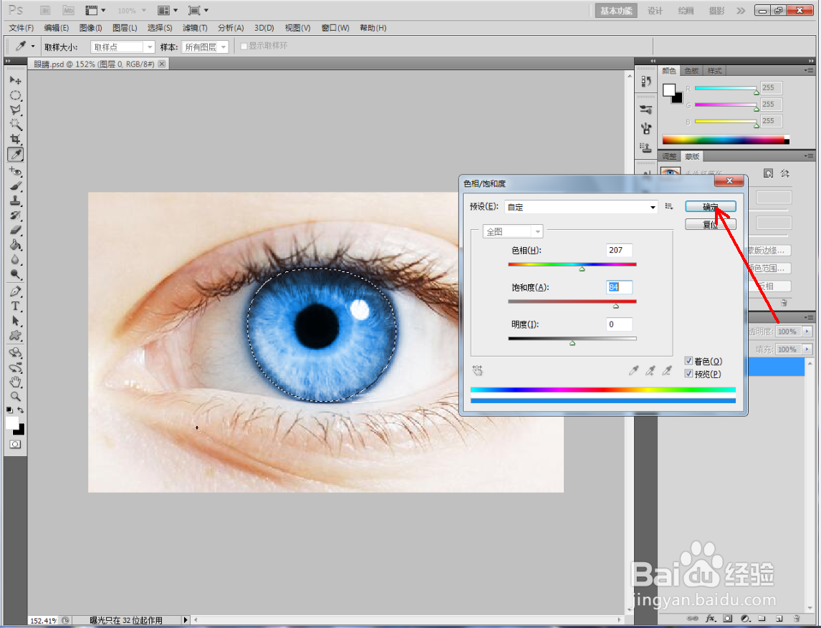Click the 设计 workspace button

coord(655,11)
